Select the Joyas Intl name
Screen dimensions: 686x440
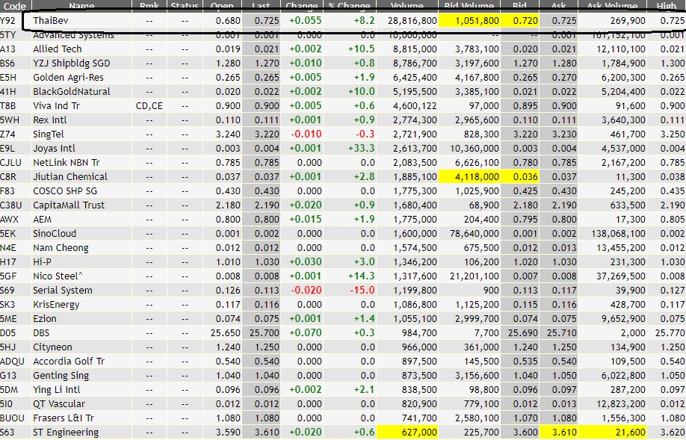coord(54,148)
